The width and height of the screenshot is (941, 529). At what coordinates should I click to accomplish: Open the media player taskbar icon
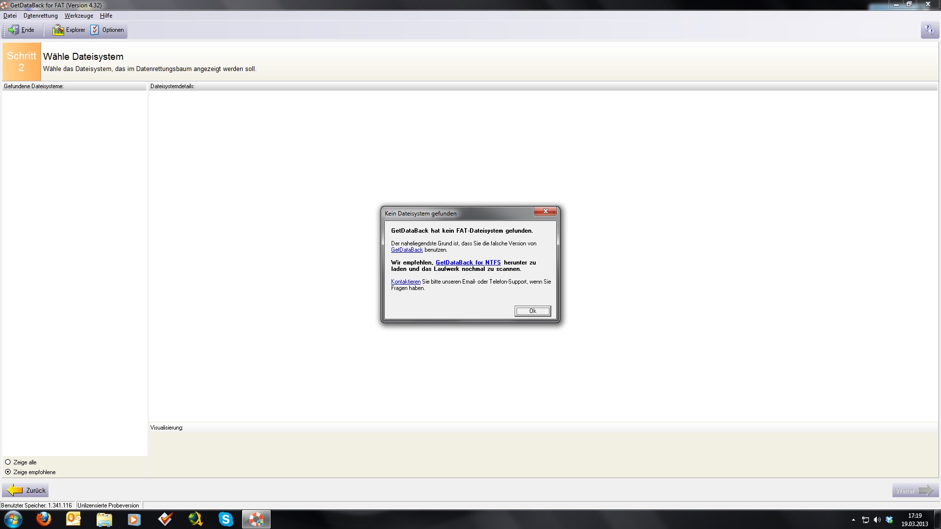(134, 519)
